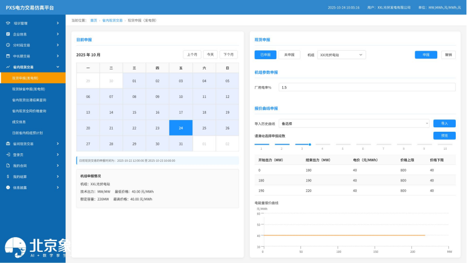This screenshot has width=467, height=263.
Task: Click the clock icon beside 分时段交易
Action: coord(8,45)
